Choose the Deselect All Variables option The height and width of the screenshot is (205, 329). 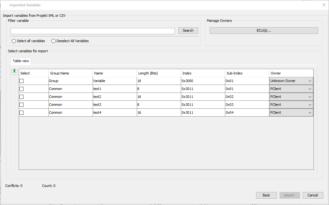point(53,41)
